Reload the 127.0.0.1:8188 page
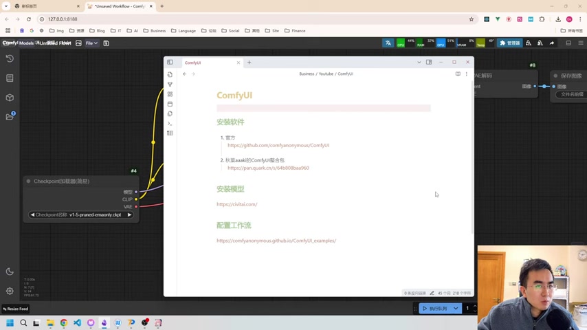The image size is (587, 330). [x=29, y=19]
